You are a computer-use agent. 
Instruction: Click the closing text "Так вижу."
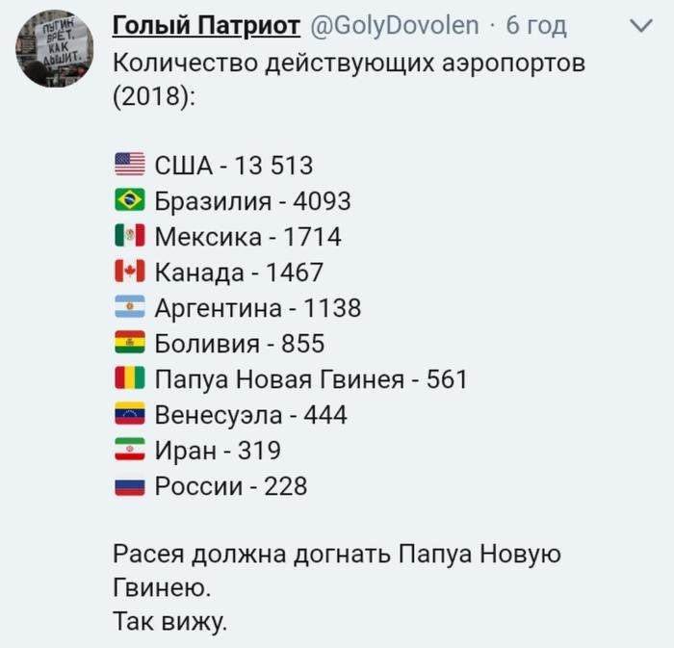pos(169,621)
